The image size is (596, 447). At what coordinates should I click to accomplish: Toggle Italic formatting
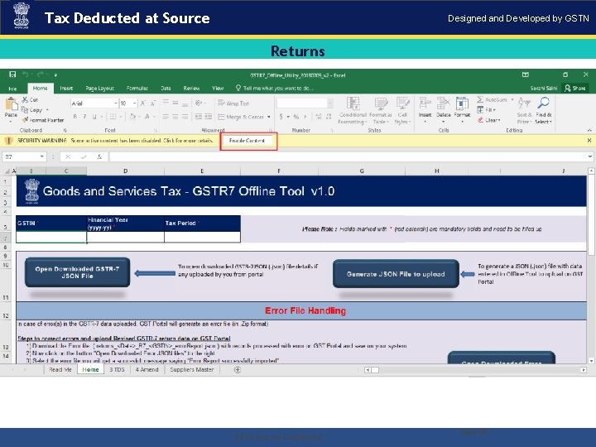(84, 117)
